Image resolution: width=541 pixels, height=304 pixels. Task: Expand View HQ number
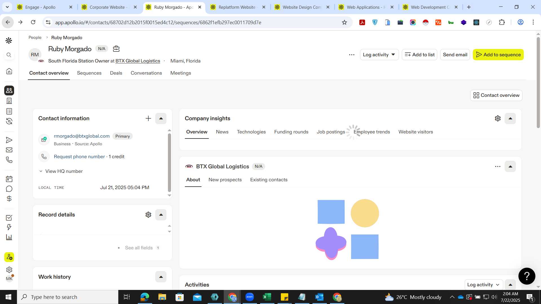click(x=61, y=171)
